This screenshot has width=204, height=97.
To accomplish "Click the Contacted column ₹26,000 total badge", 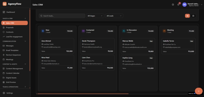I will [110, 31].
